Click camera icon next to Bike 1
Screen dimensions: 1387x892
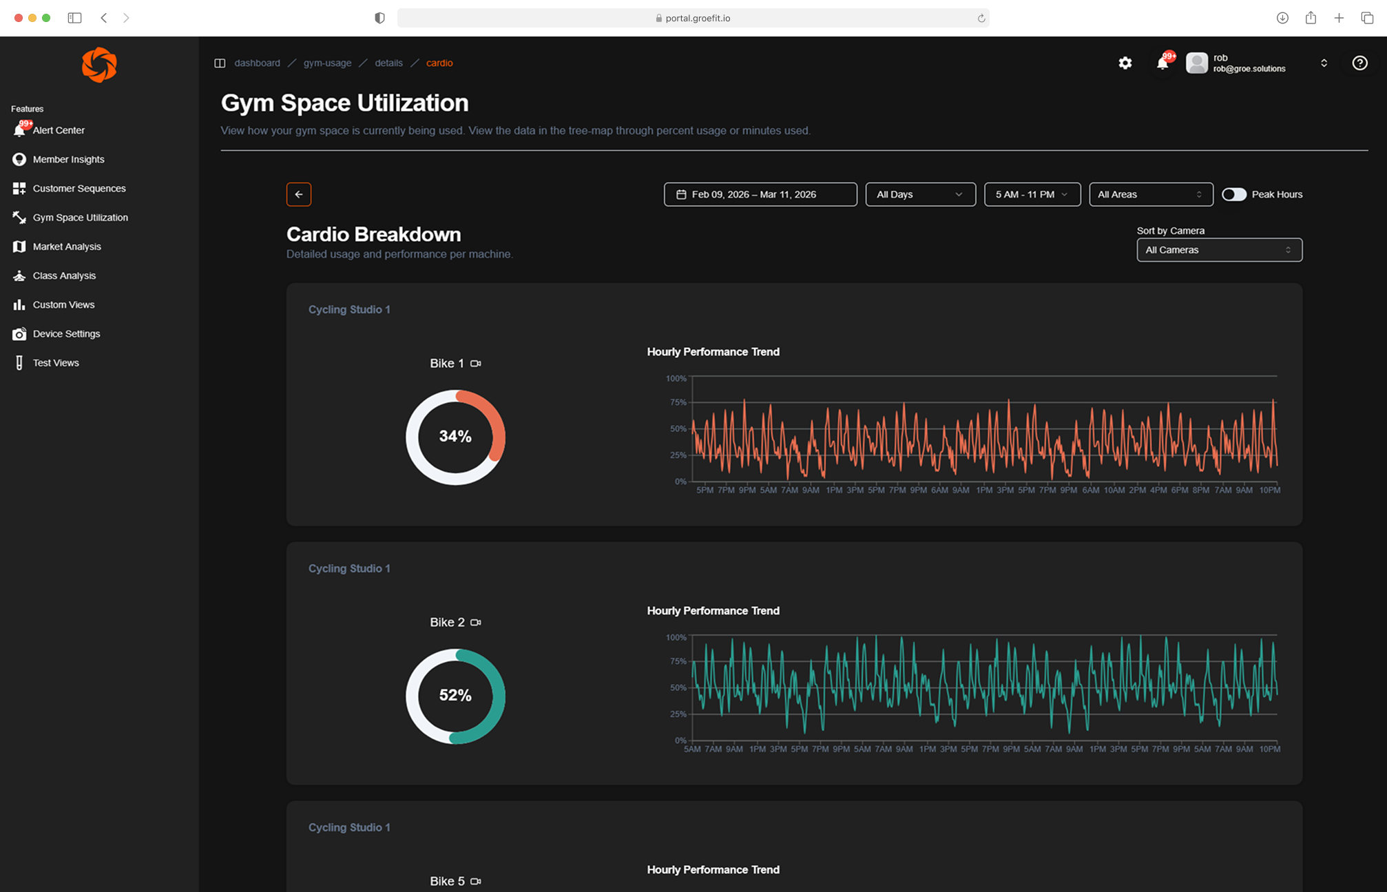tap(476, 364)
